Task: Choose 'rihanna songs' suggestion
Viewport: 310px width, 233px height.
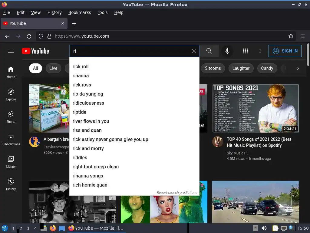Action: [x=134, y=176]
